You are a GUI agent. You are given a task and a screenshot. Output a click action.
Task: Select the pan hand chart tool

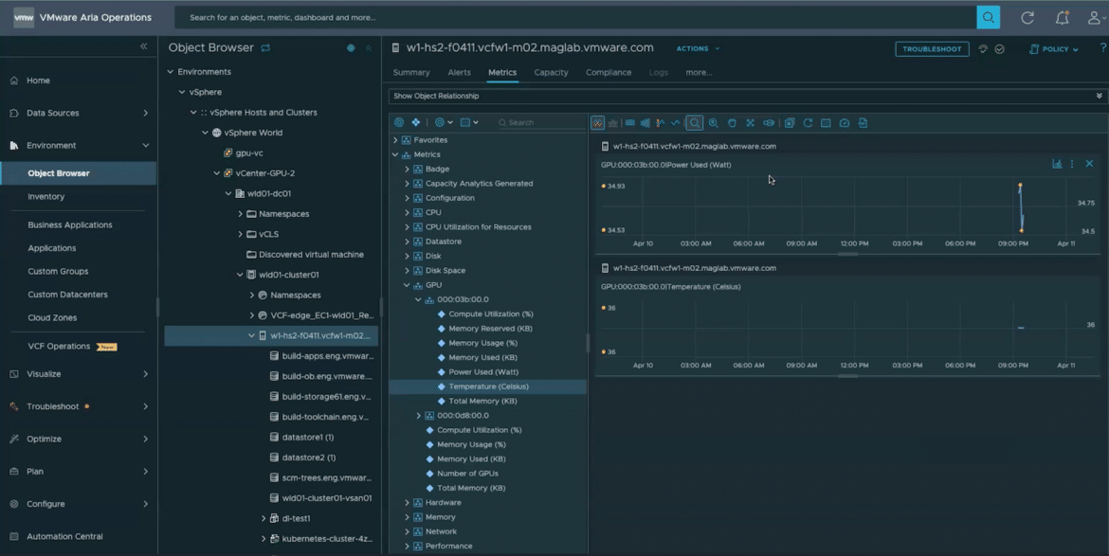click(x=732, y=123)
